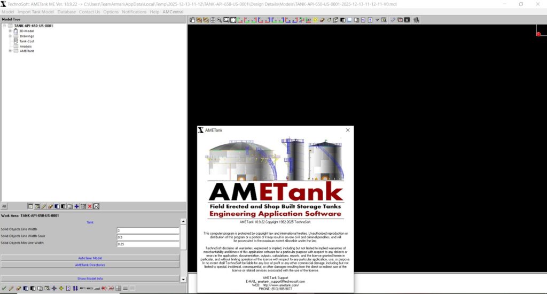This screenshot has height=294, width=547.
Task: Click the Work Area: TANK-API-650-US-0001 heading
Action: pos(30,216)
